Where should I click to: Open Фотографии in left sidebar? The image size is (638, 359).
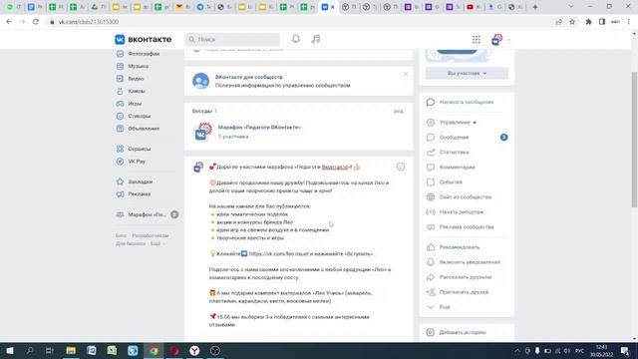144,53
